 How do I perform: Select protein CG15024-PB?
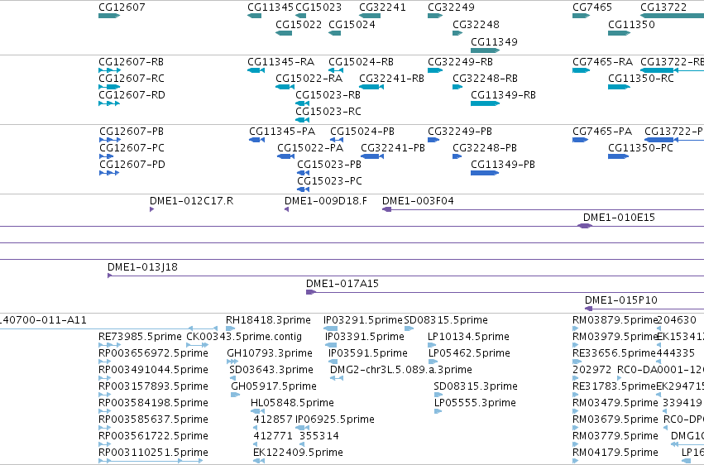pos(337,140)
